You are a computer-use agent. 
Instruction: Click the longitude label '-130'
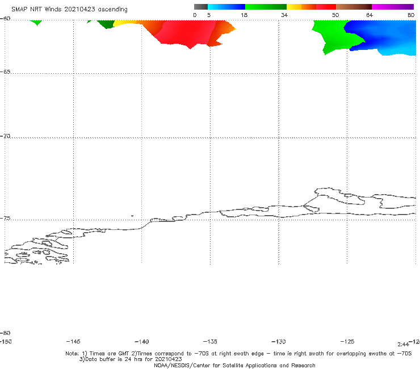279,341
